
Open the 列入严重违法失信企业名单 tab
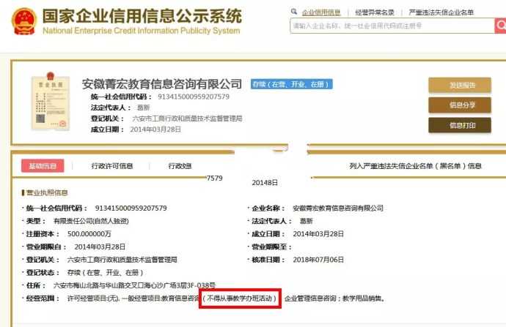click(x=415, y=166)
